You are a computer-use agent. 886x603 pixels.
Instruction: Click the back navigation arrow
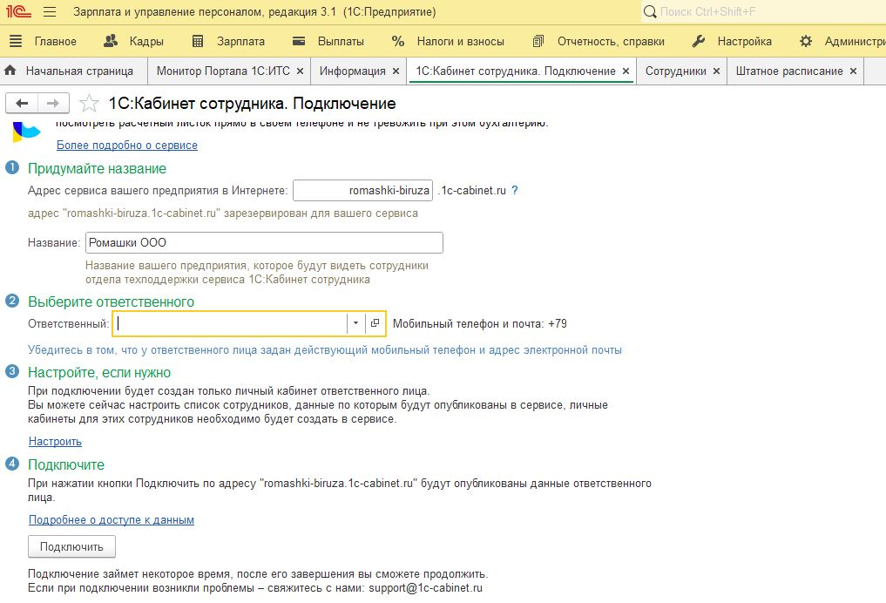23,104
